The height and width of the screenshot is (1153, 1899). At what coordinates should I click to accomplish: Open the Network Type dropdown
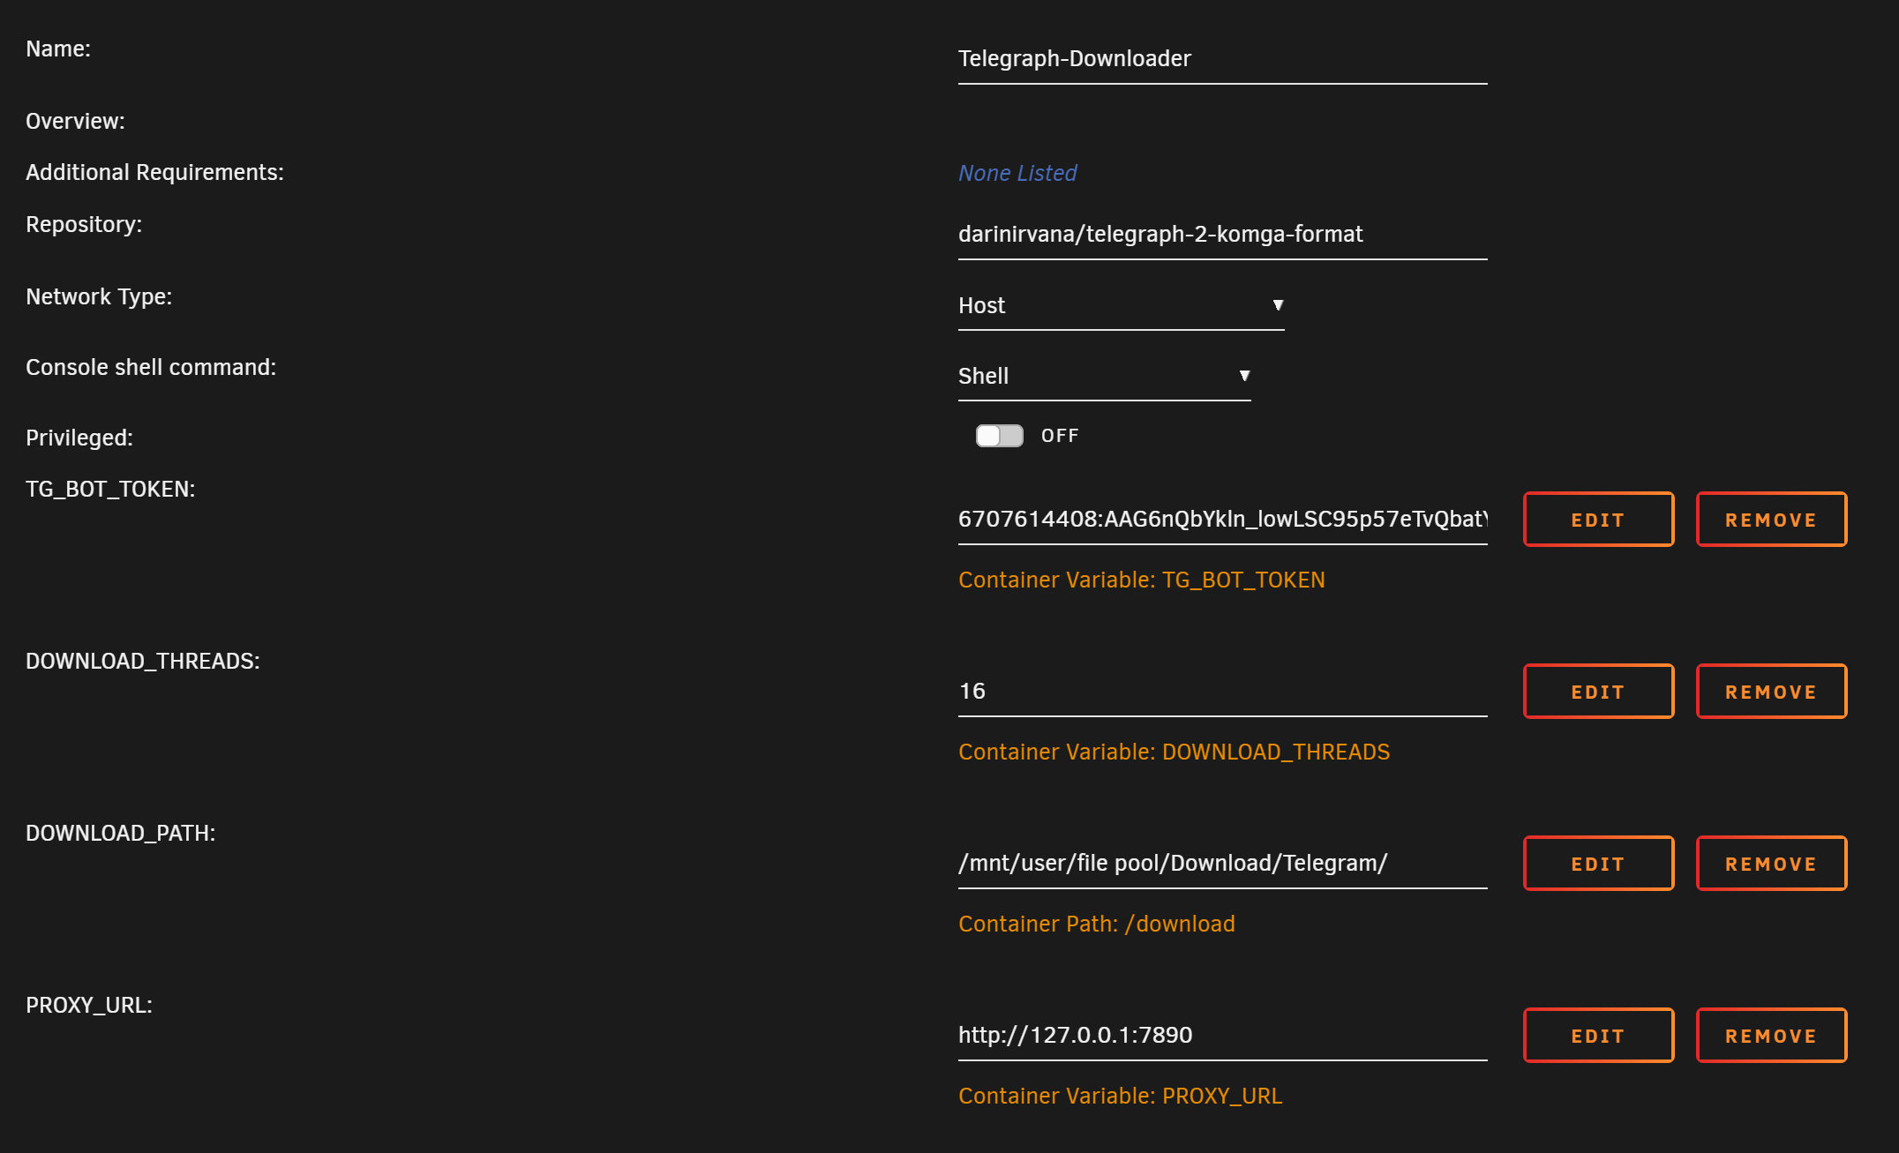(x=1119, y=306)
